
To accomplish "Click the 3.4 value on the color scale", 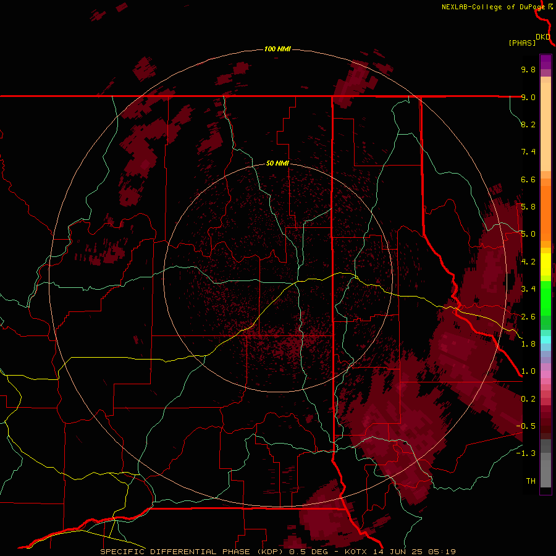I will [x=528, y=289].
